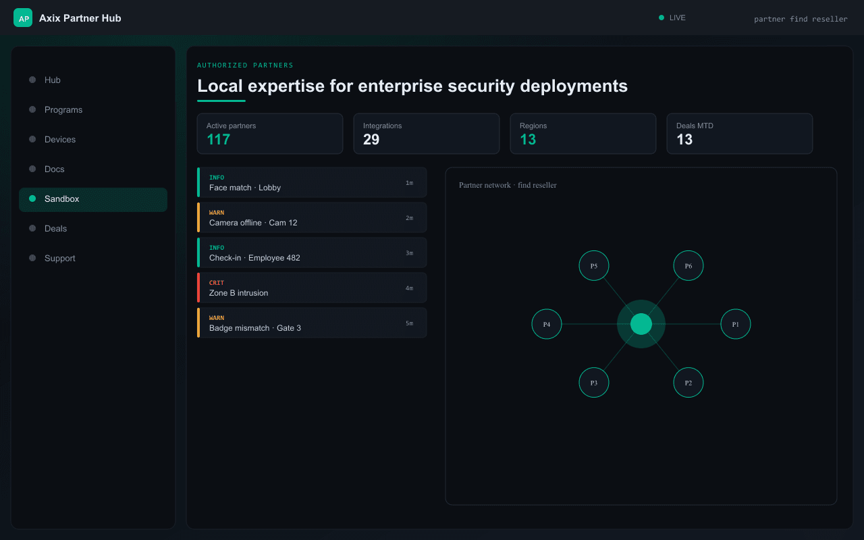The image size is (864, 540).
Task: Select partner node P4
Action: [547, 324]
